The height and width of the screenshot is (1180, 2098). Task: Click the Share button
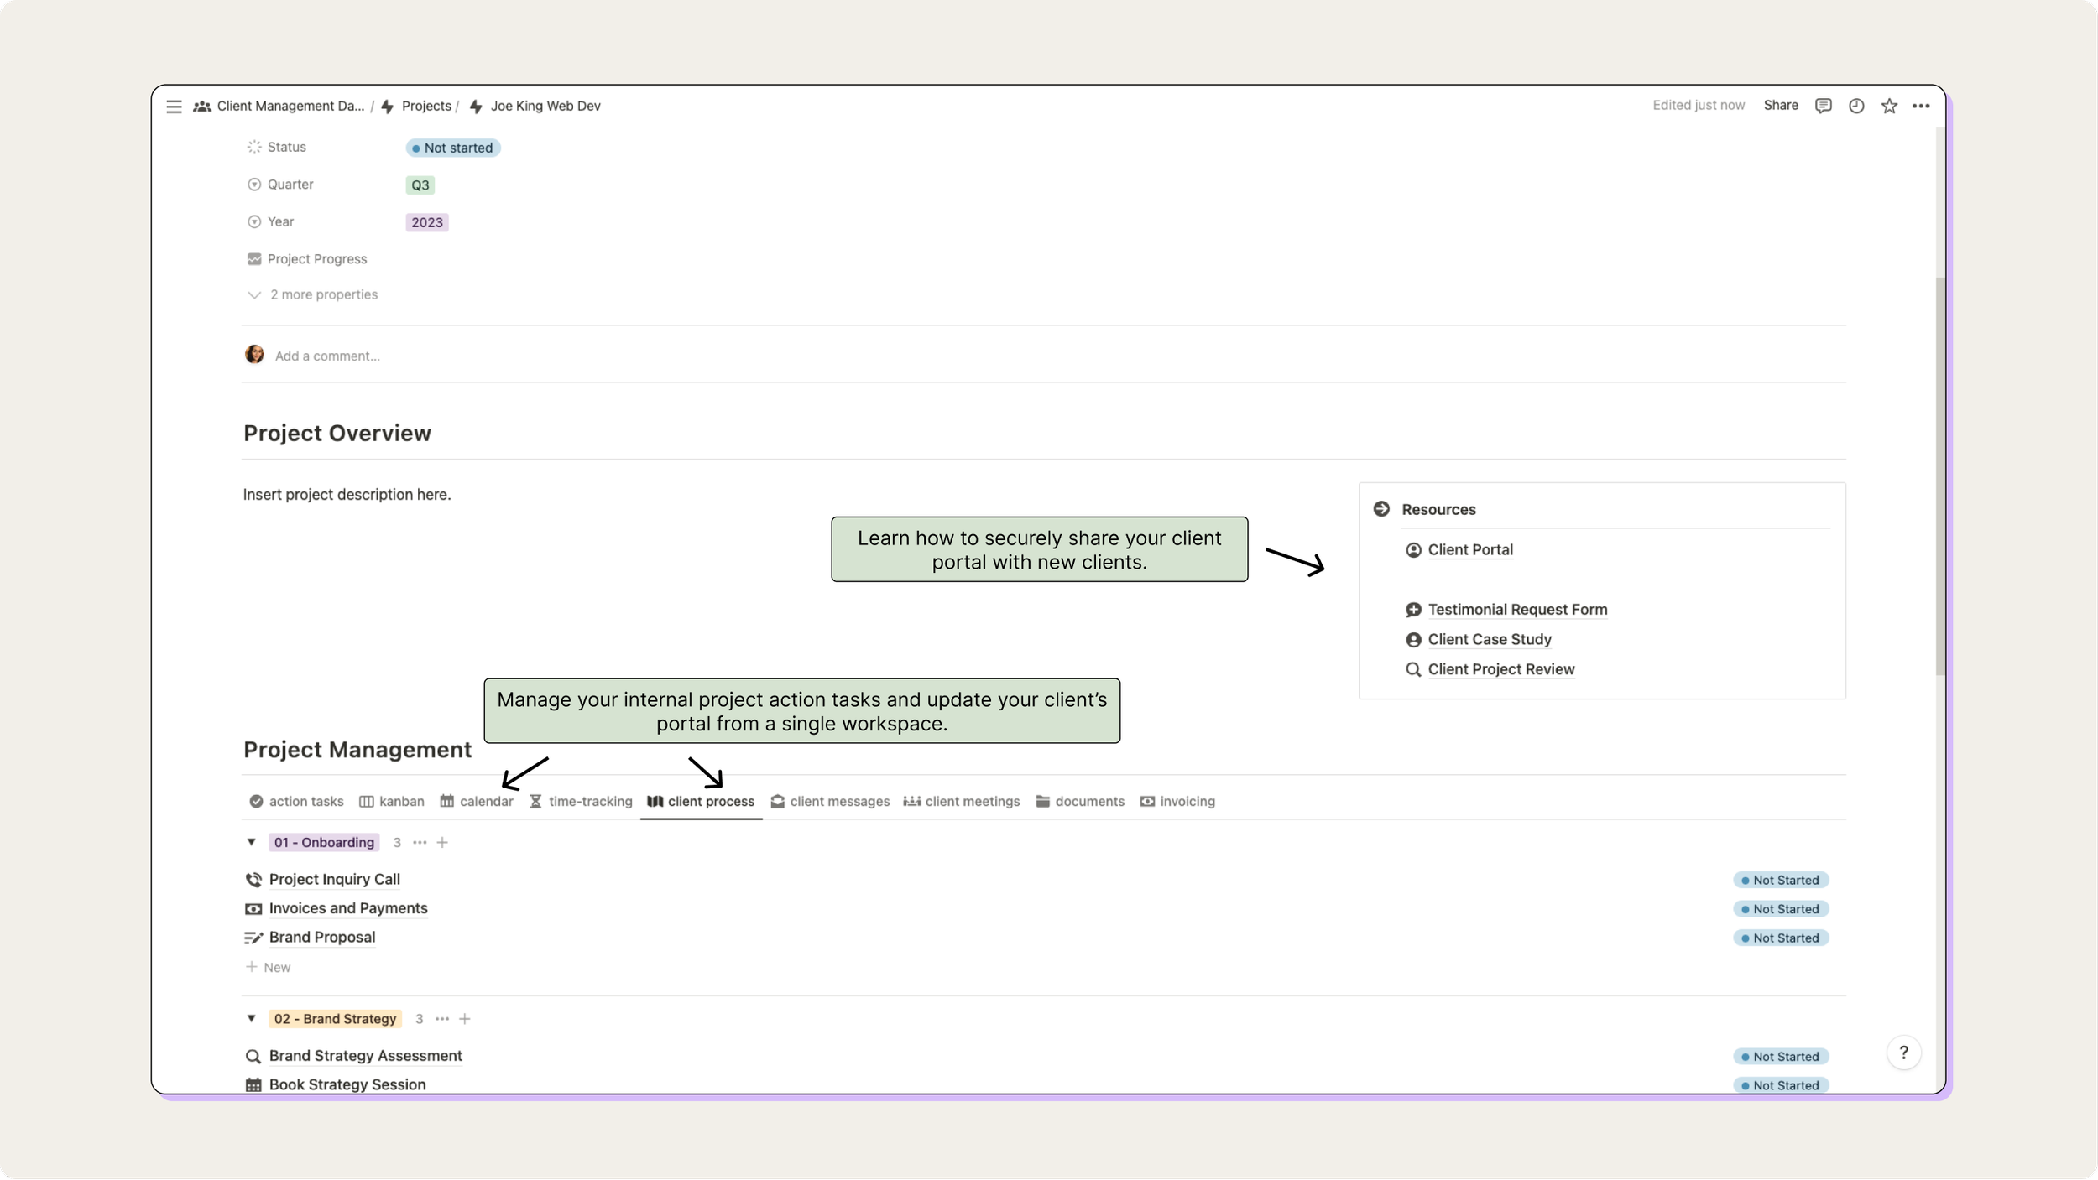click(x=1781, y=104)
